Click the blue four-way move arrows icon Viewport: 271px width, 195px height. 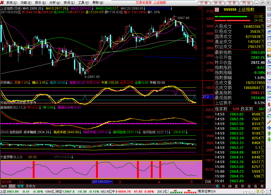point(269,128)
